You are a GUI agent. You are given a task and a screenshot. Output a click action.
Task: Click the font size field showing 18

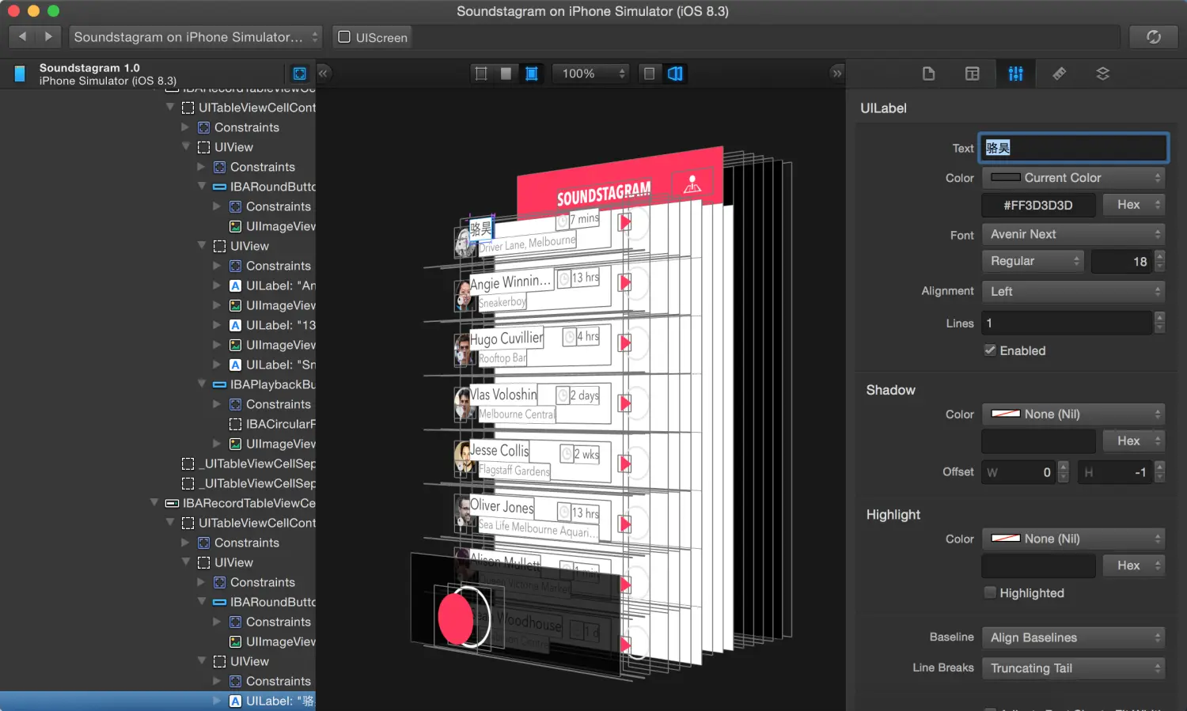tap(1122, 261)
